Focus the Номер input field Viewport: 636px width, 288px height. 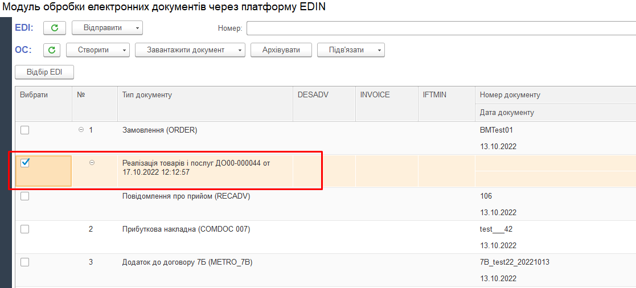point(441,28)
